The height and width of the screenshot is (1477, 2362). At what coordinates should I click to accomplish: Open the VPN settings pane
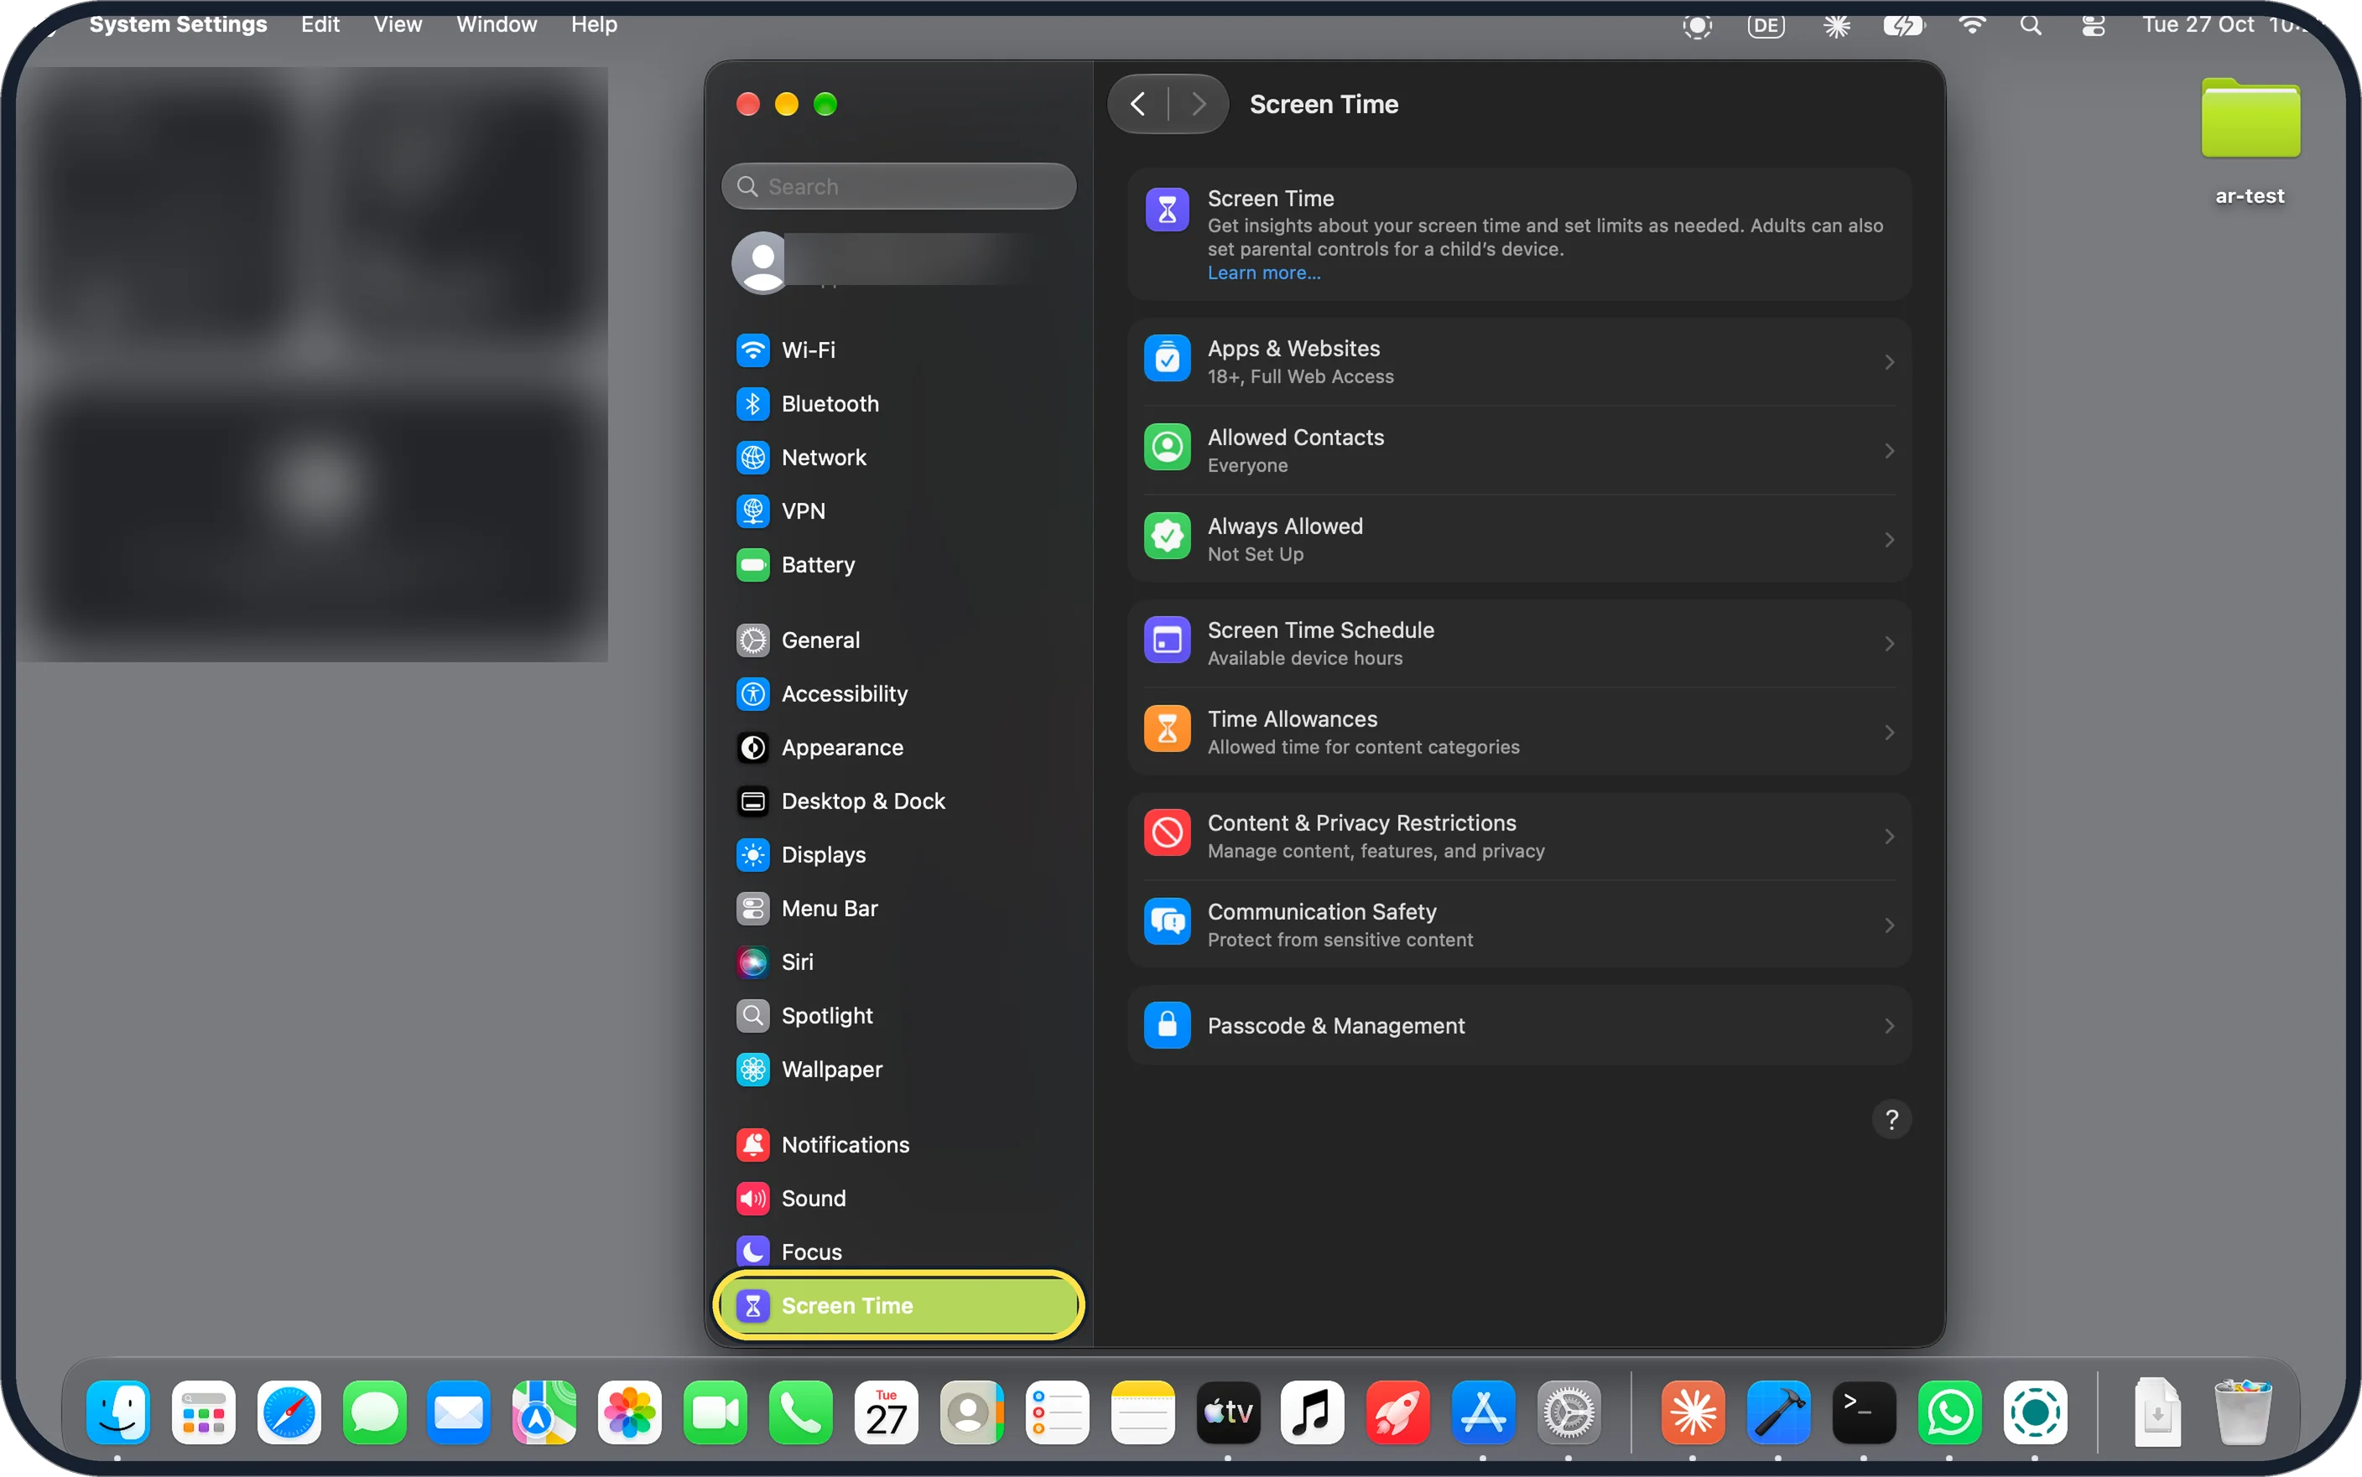[x=897, y=510]
